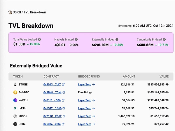Click the STONE amount 124,616.31
Screen dimensions: 175x131
[x=127, y=84]
